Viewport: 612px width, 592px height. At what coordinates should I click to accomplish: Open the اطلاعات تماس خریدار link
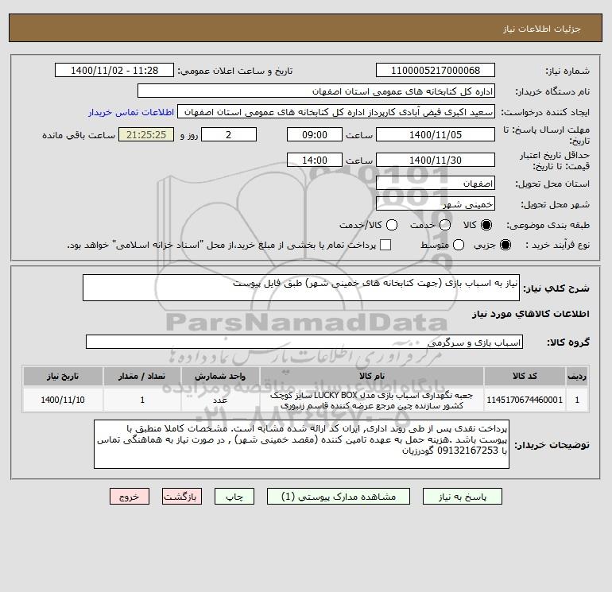(x=131, y=112)
